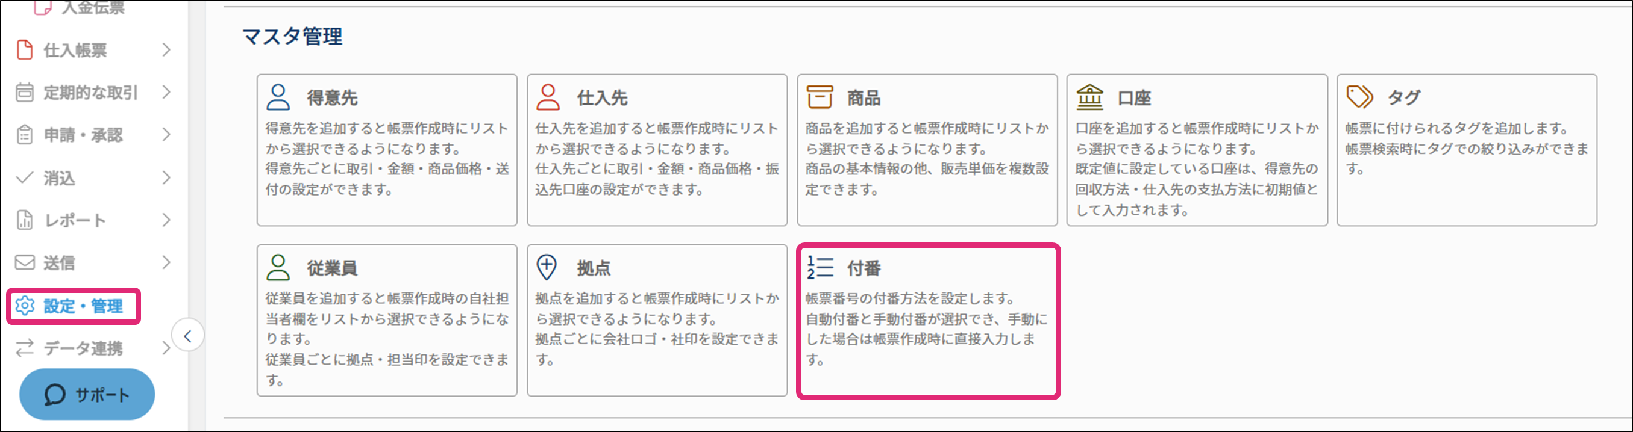Click the 仕入先 red person icon
This screenshot has width=1633, height=432.
coord(548,97)
